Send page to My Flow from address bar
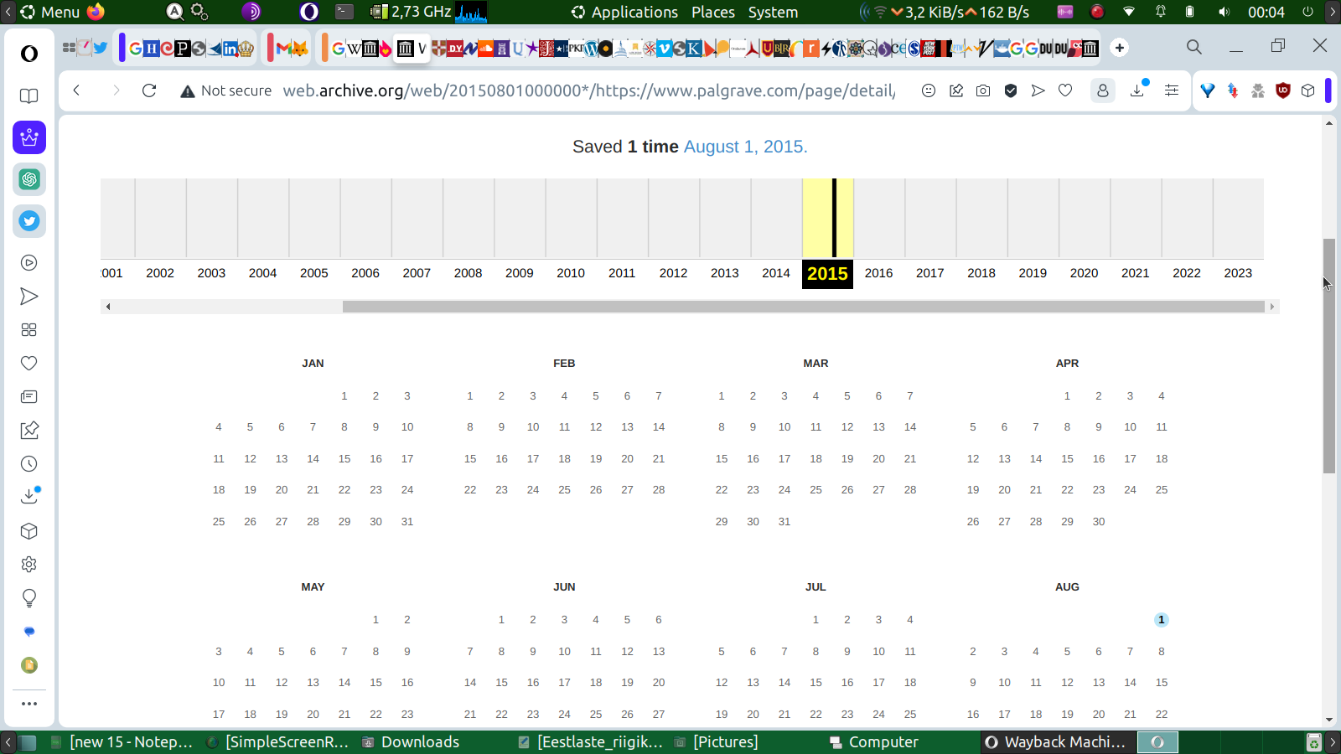This screenshot has width=1341, height=754. (x=1038, y=90)
